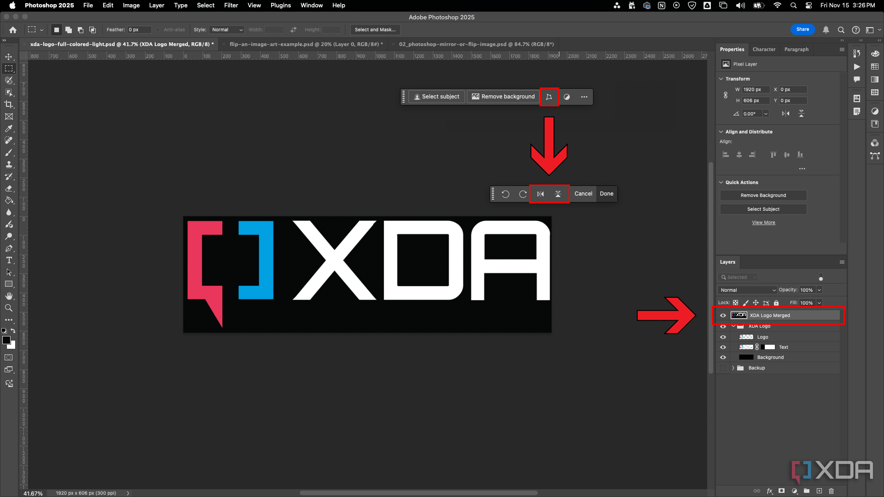Toggle visibility of the Text layer
This screenshot has width=884, height=497.
[723, 347]
